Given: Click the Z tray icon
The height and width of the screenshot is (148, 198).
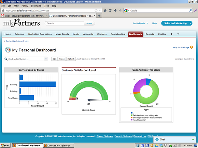Looking at the screenshot, I should [147, 146].
